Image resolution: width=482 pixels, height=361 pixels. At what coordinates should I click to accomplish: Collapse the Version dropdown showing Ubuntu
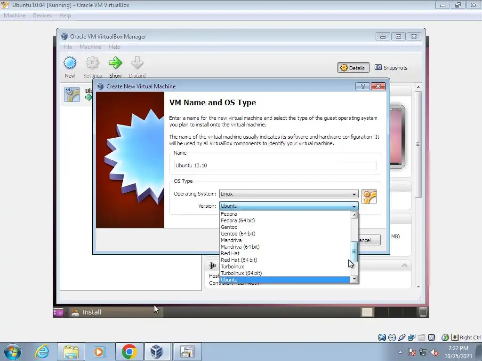tap(289, 206)
